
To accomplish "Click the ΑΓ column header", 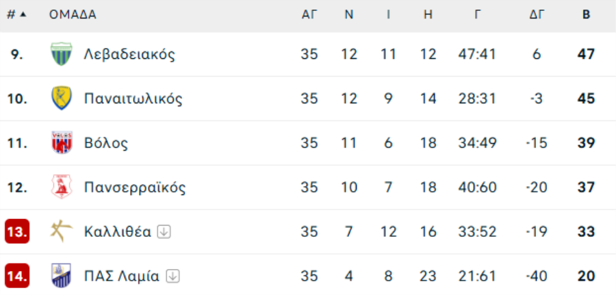I will [309, 14].
